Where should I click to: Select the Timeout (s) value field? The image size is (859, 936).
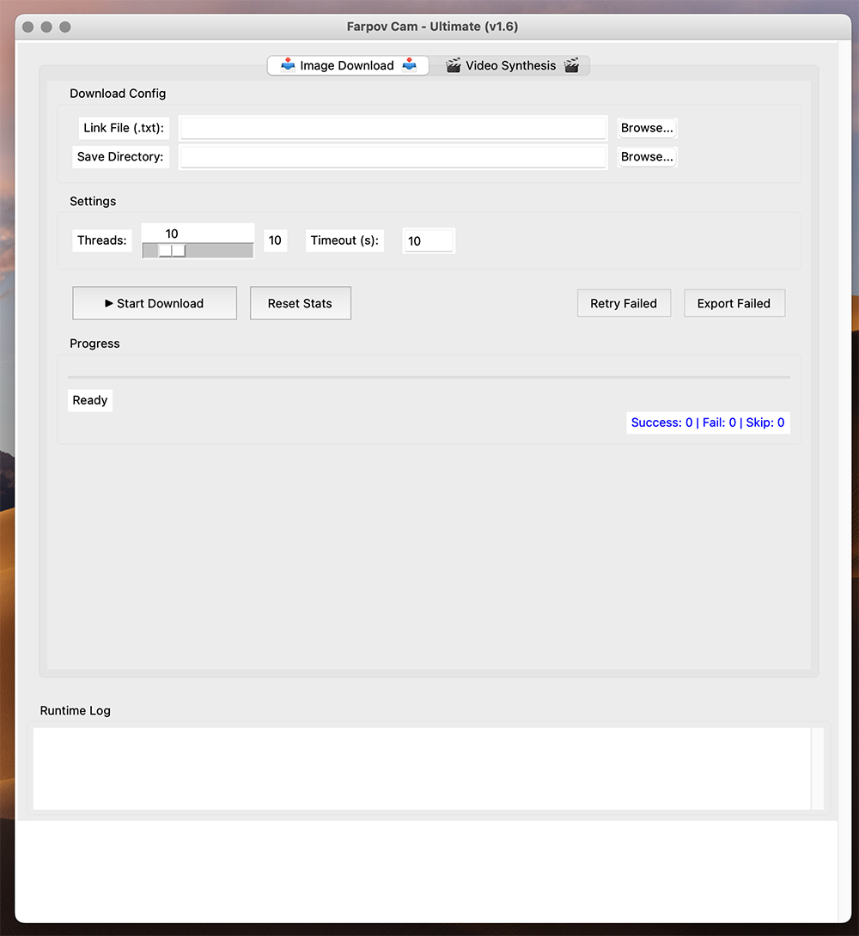pyautogui.click(x=428, y=241)
